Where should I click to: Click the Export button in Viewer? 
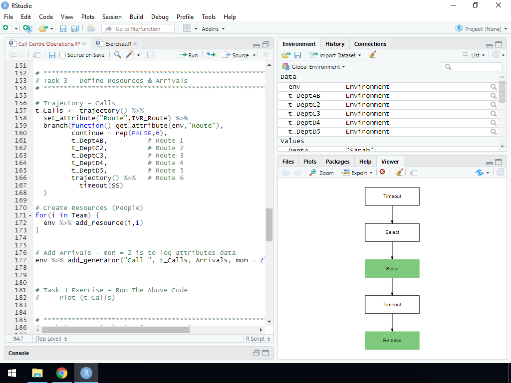[358, 173]
